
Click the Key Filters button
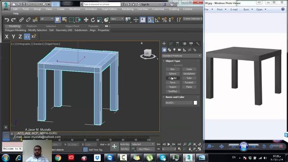tap(145, 149)
